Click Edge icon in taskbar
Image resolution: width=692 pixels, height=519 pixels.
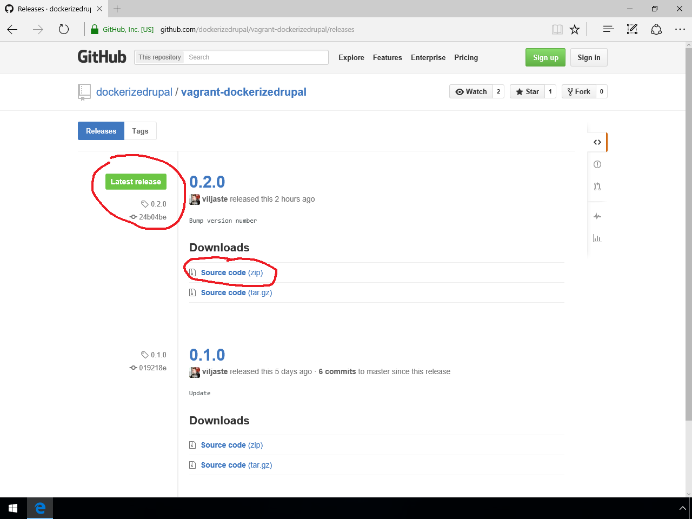40,508
